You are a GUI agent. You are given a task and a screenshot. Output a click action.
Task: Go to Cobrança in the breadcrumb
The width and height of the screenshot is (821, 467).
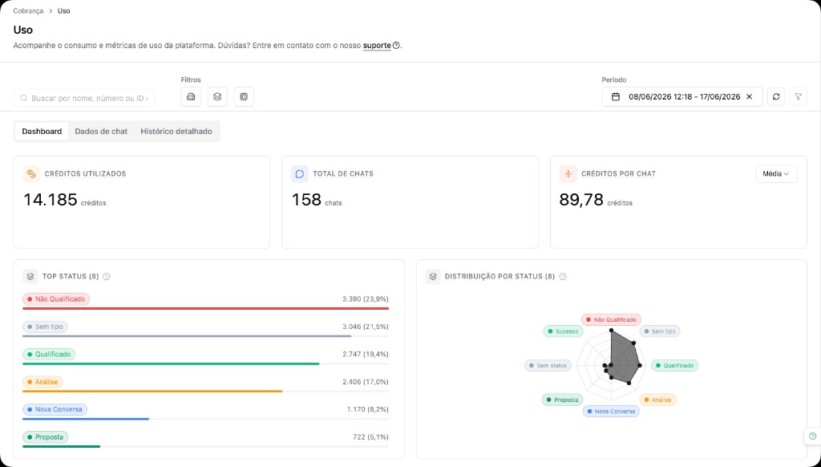coord(28,11)
